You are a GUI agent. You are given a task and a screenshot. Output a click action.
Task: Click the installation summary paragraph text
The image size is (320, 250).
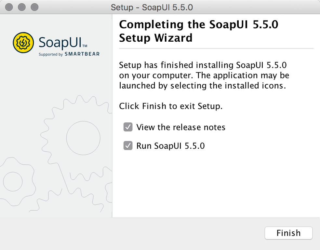coord(203,75)
